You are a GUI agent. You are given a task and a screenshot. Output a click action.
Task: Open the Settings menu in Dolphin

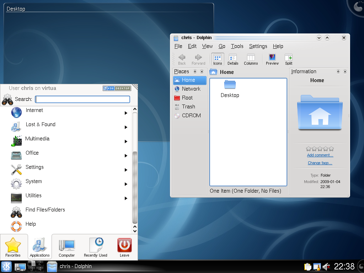pyautogui.click(x=258, y=46)
